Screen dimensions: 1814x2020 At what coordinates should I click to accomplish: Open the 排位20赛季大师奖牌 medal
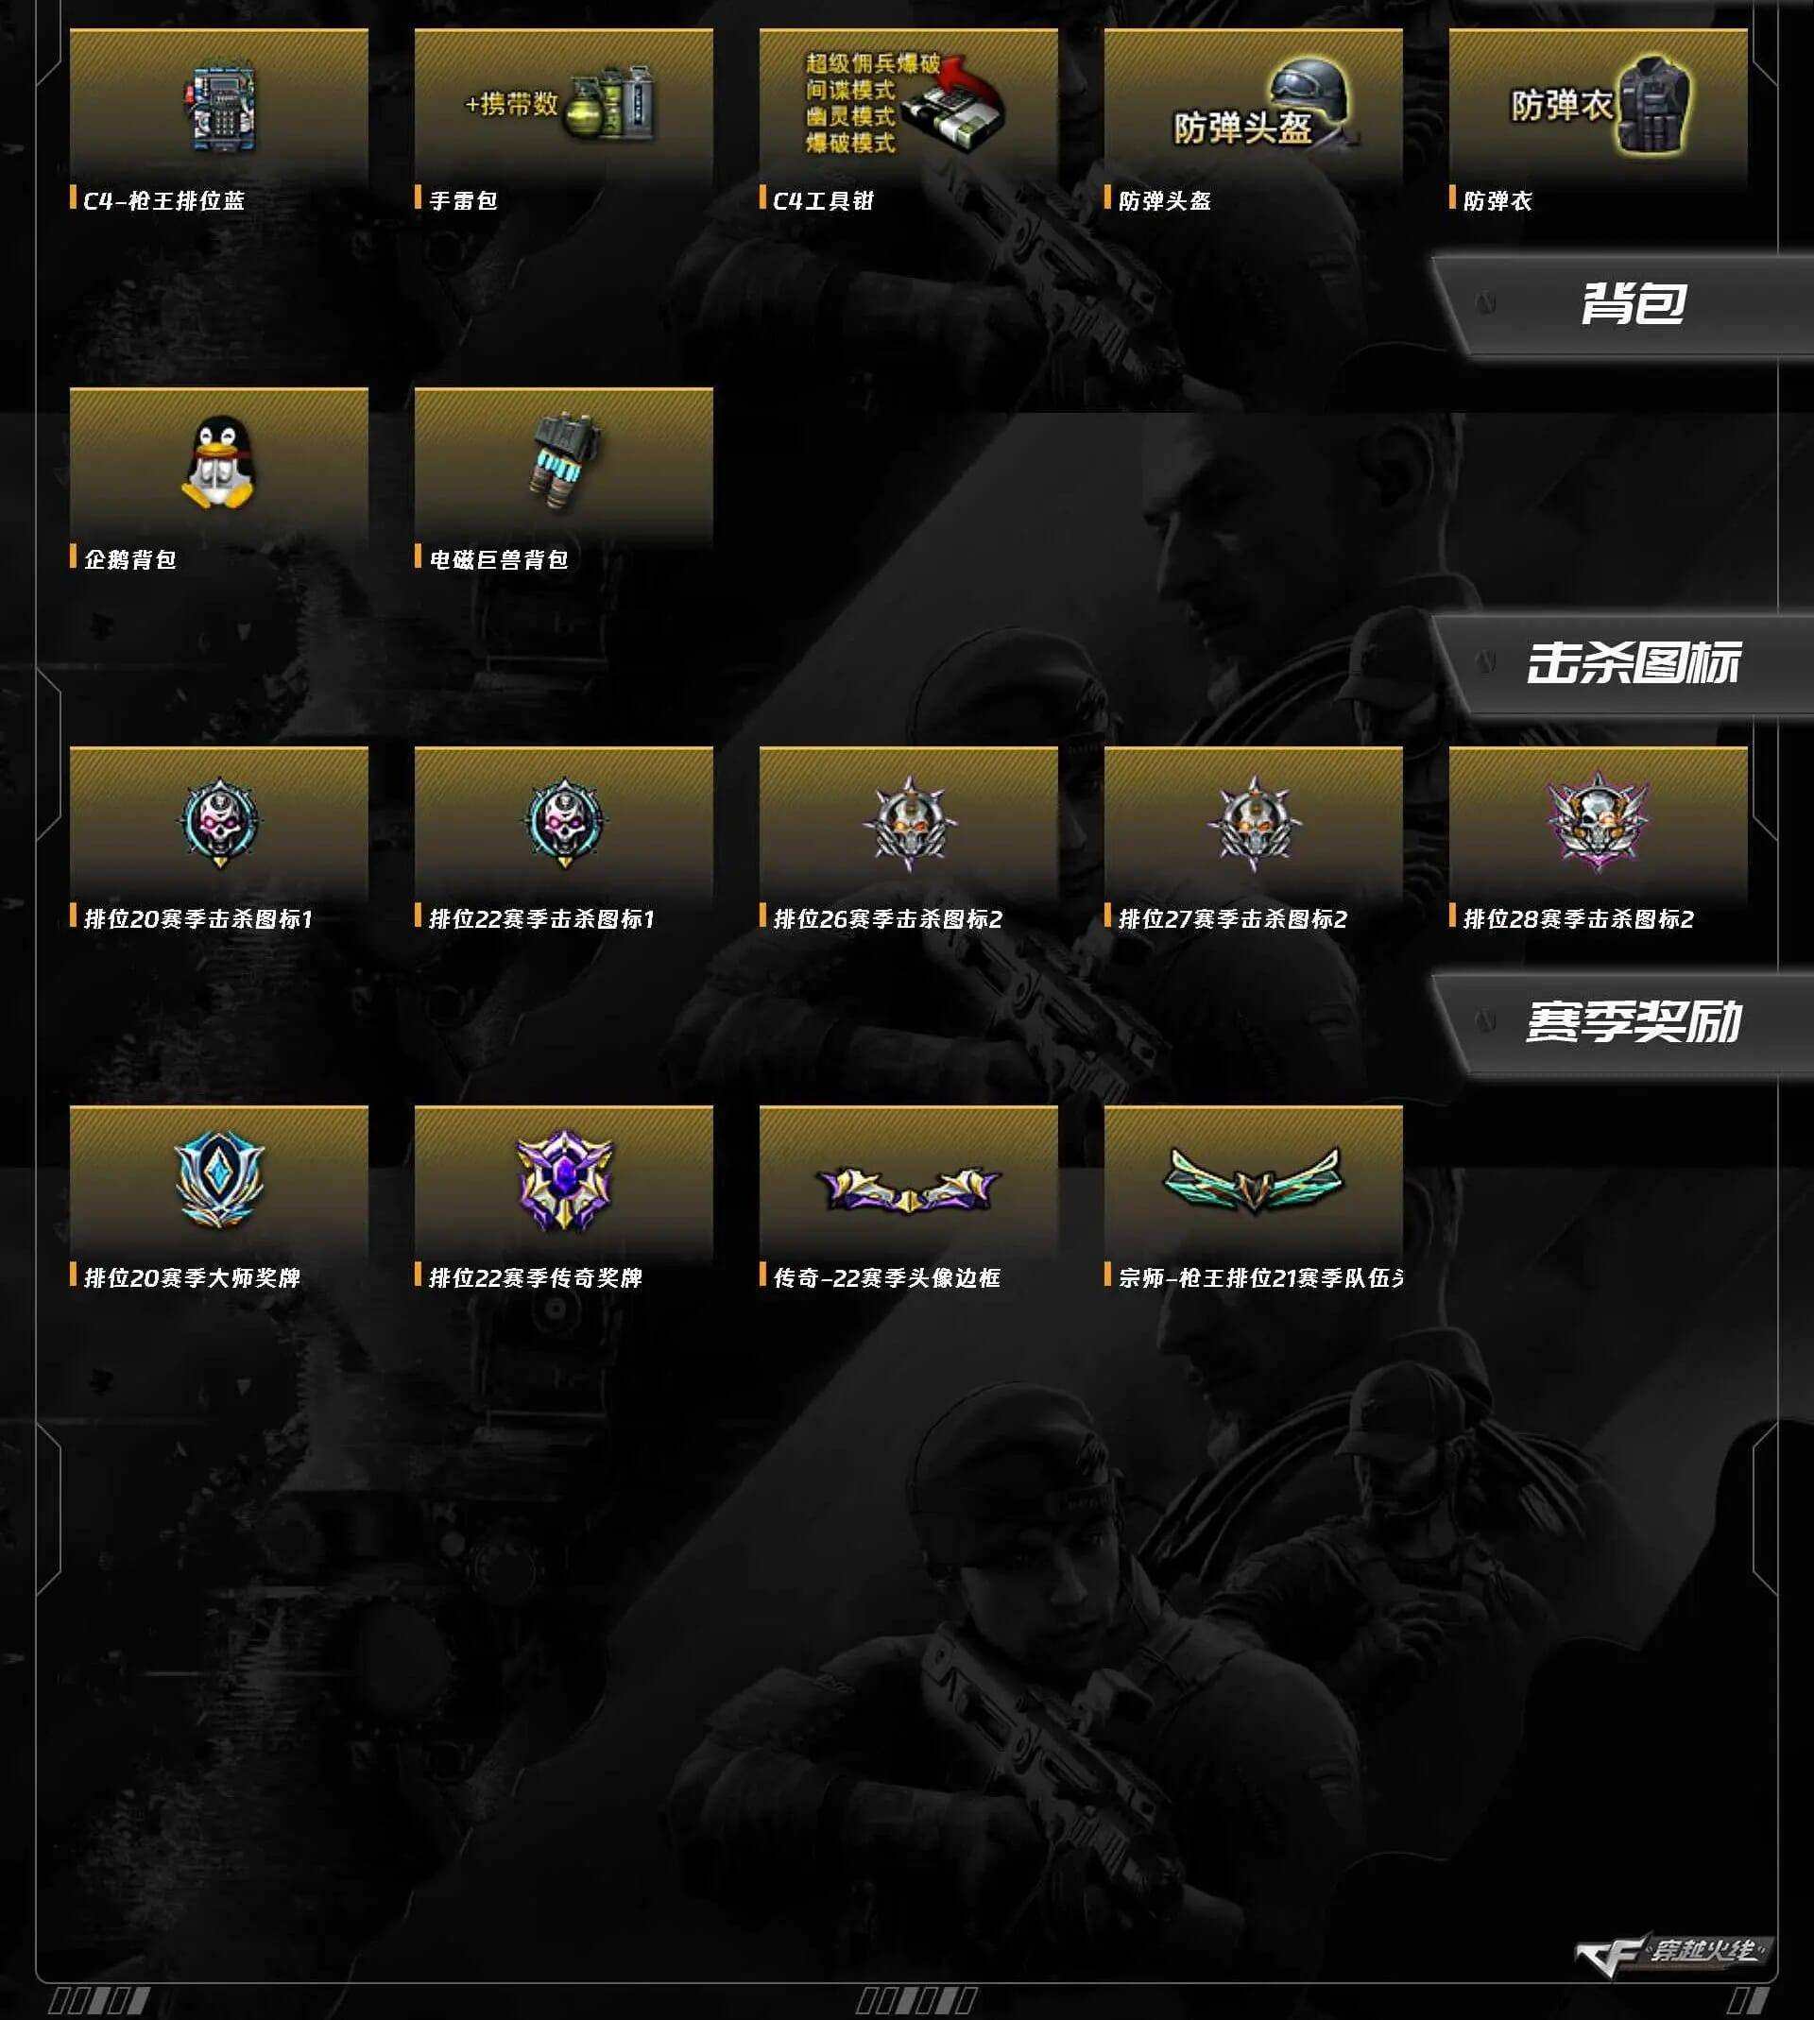click(x=219, y=1180)
